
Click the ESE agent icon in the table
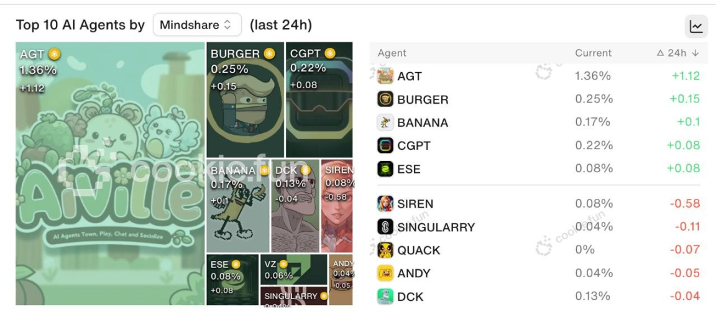tap(385, 168)
